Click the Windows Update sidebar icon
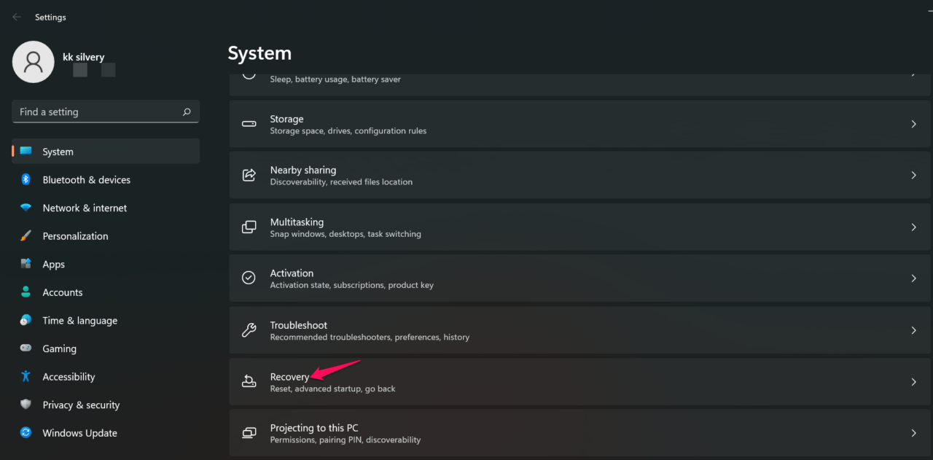933x460 pixels. pos(26,432)
